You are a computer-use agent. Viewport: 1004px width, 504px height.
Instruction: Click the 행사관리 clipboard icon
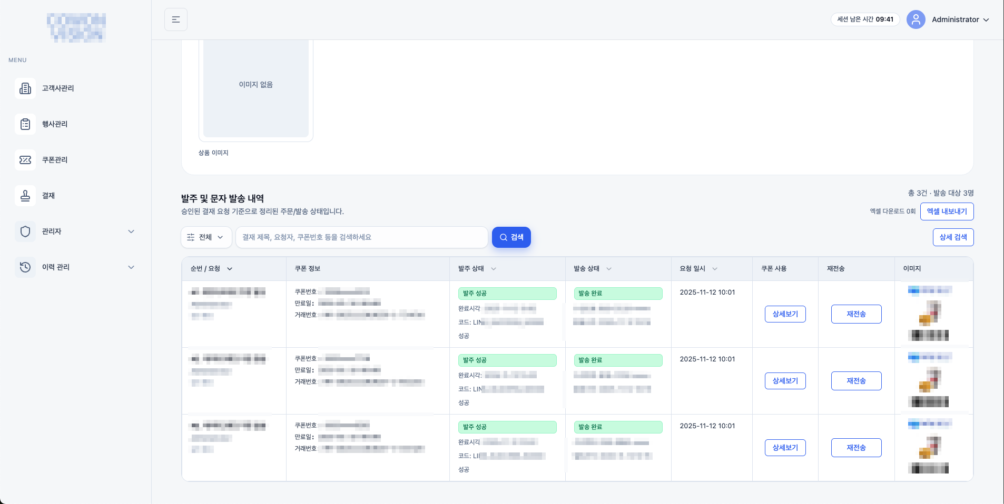coord(25,124)
